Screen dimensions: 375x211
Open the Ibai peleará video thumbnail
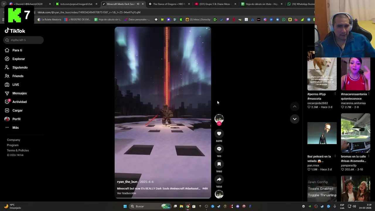tap(322, 133)
